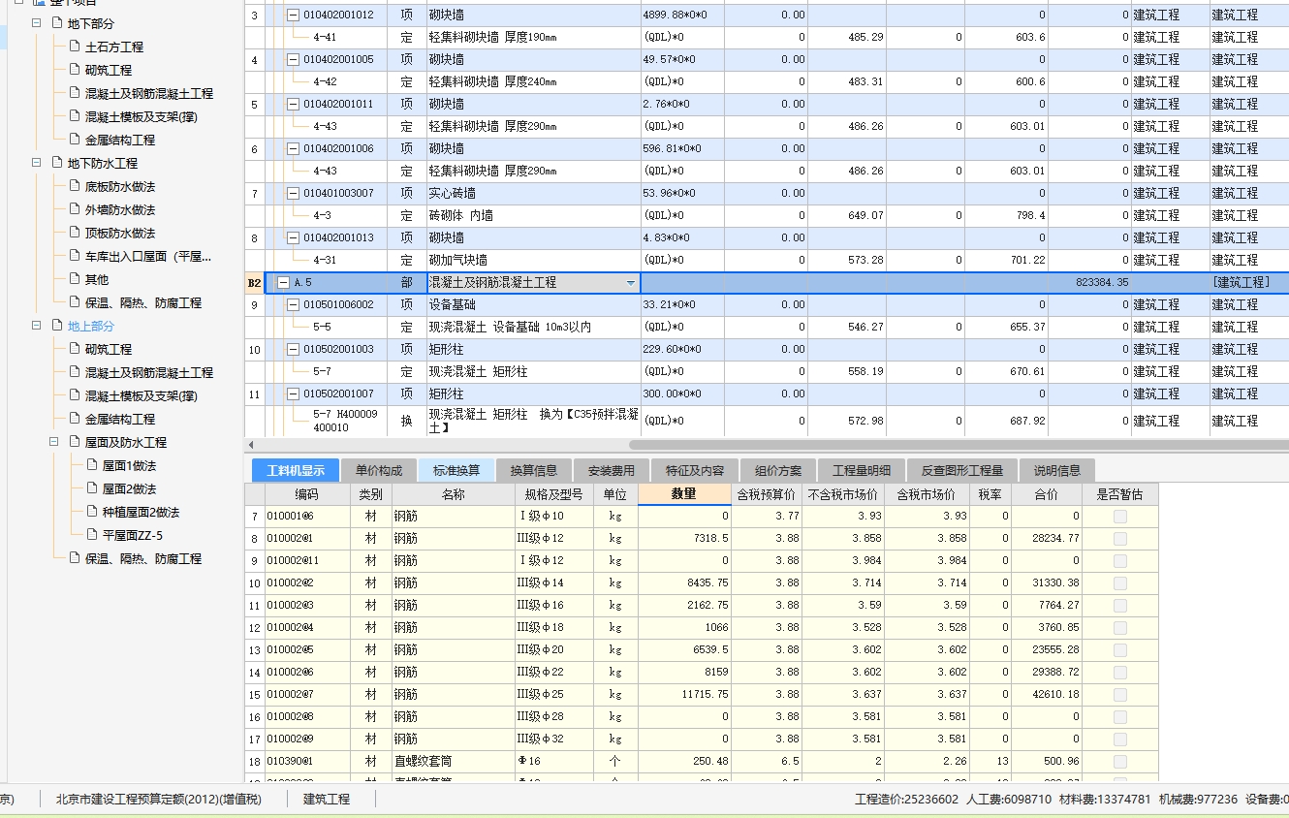Screen dimensions: 1289x818
Task: Collapse item 010502001007 矩形柱
Action: [294, 393]
